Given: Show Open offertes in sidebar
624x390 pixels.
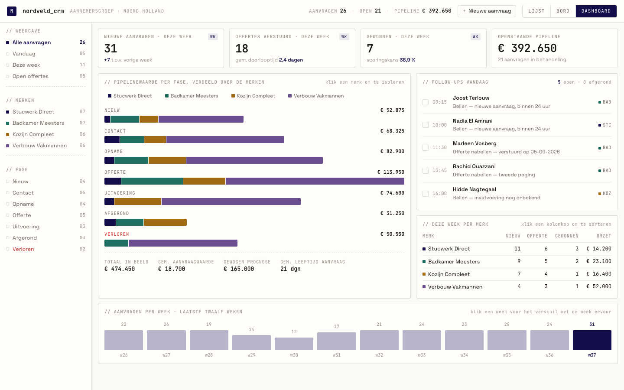Looking at the screenshot, I should click(45, 76).
